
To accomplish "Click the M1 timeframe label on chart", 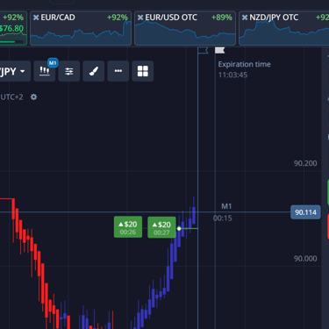I will pos(226,206).
